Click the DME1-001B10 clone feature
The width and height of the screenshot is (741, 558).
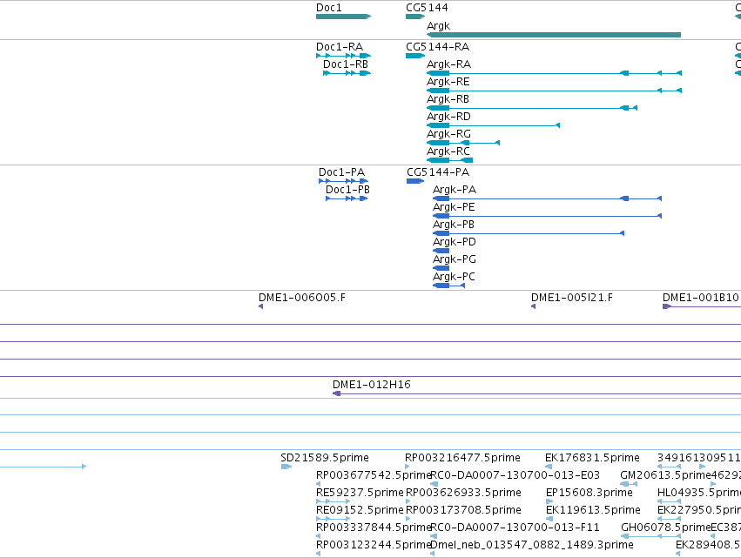coord(702,306)
